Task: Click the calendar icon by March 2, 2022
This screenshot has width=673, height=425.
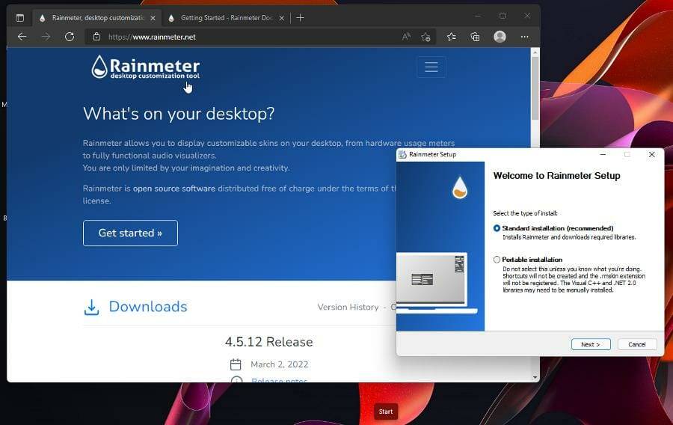Action: (x=236, y=364)
